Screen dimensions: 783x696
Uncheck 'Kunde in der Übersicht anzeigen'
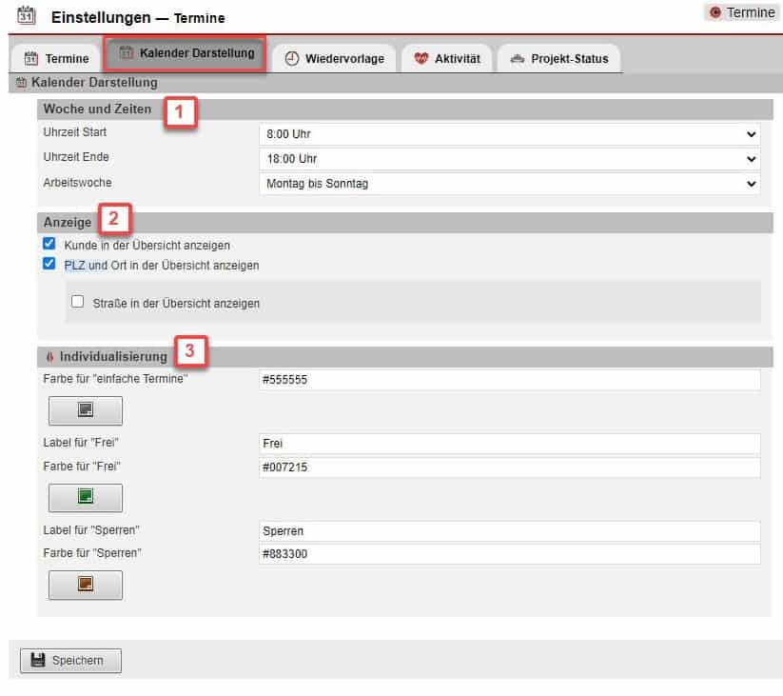coord(49,245)
